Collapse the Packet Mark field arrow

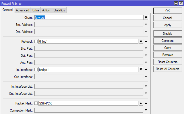click(146, 103)
